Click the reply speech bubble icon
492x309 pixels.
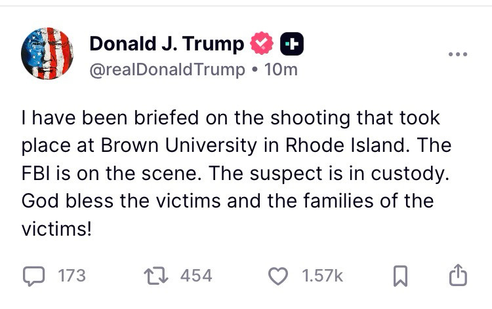[x=33, y=276]
